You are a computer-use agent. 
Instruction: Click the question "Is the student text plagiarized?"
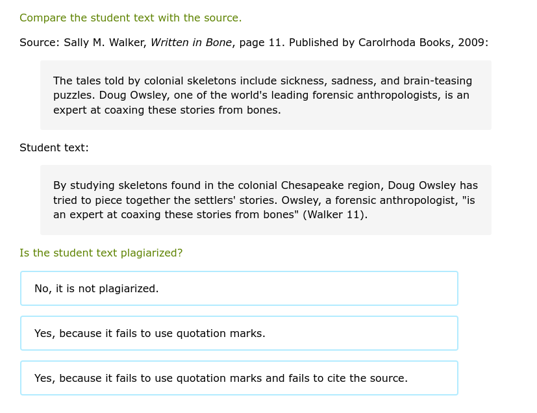pos(101,253)
